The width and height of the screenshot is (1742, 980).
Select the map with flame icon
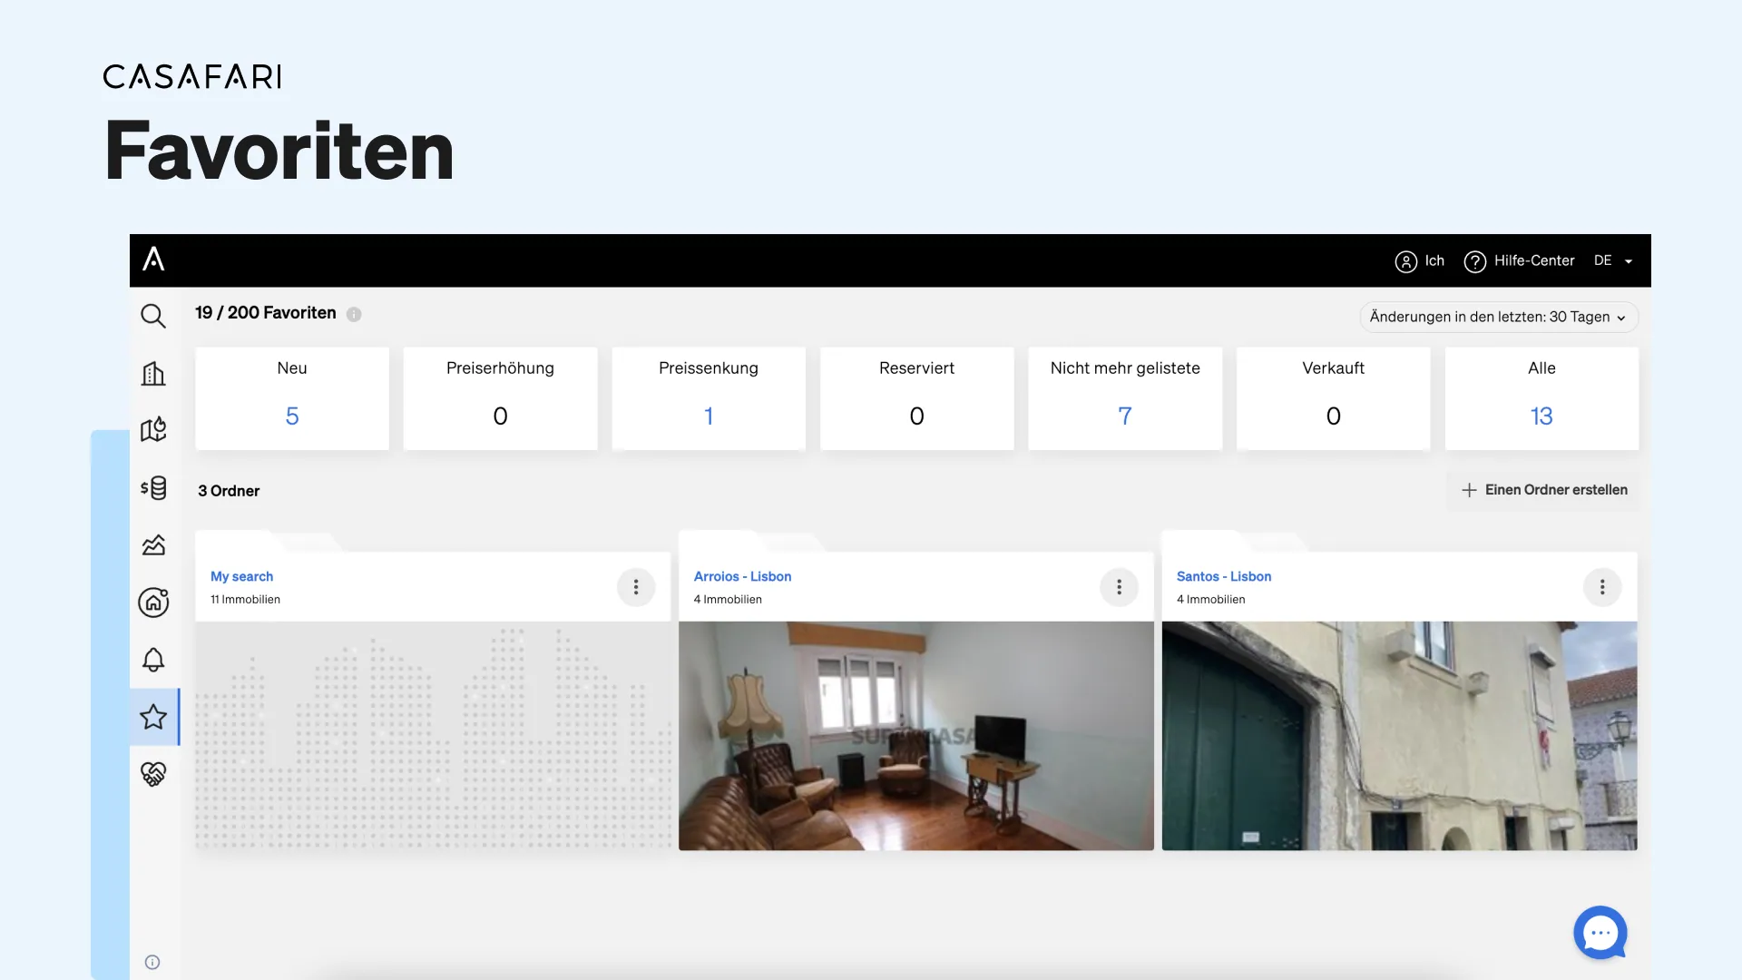[153, 429]
